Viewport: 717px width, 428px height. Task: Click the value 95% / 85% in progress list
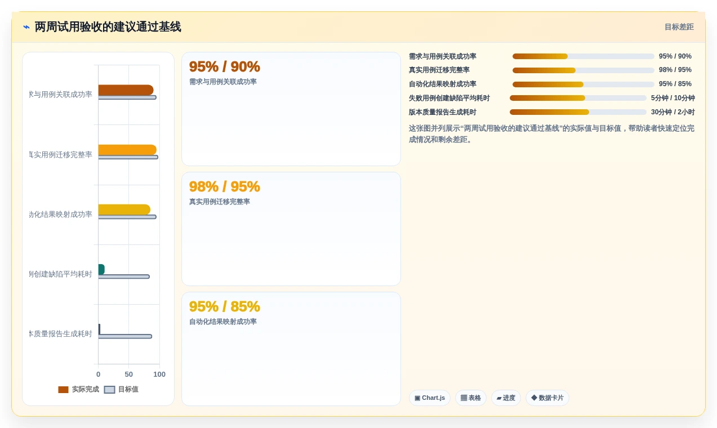675,84
